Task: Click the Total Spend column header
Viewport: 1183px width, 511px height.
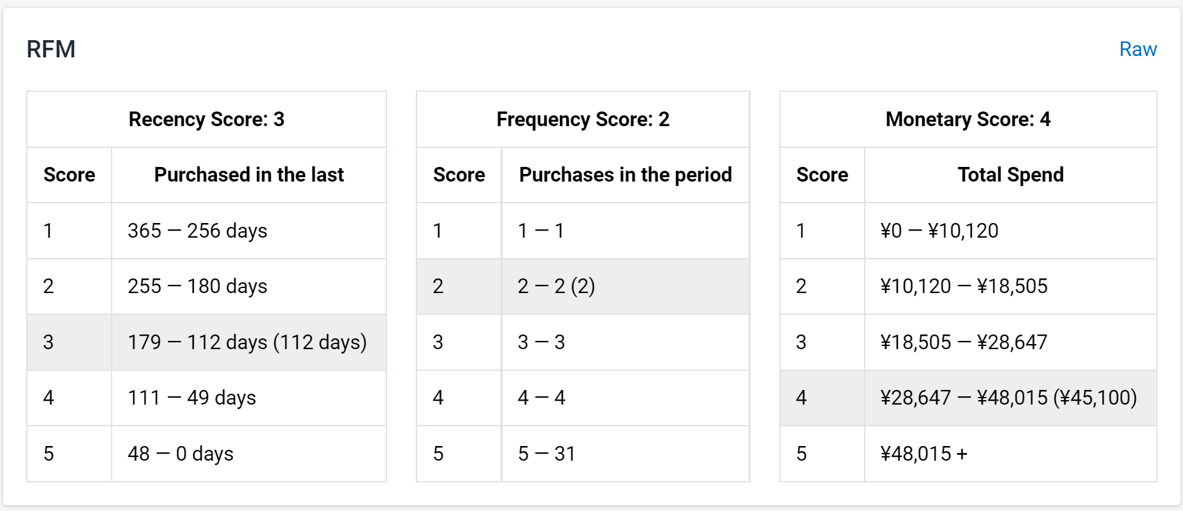Action: (x=1011, y=175)
